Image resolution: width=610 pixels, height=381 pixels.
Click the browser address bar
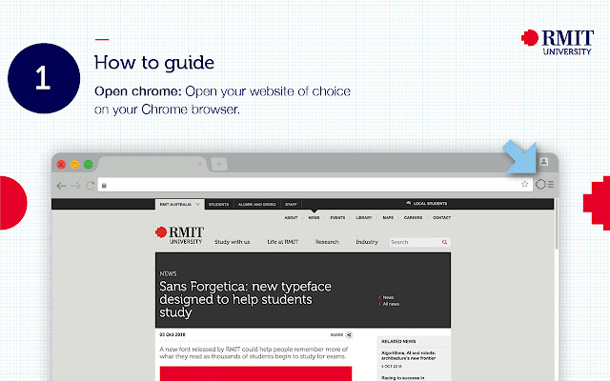click(x=312, y=185)
